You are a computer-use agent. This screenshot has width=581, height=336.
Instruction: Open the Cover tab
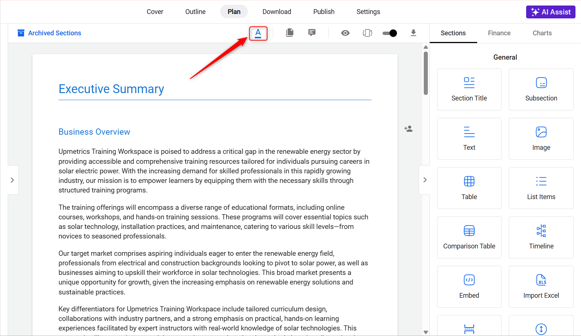click(155, 12)
